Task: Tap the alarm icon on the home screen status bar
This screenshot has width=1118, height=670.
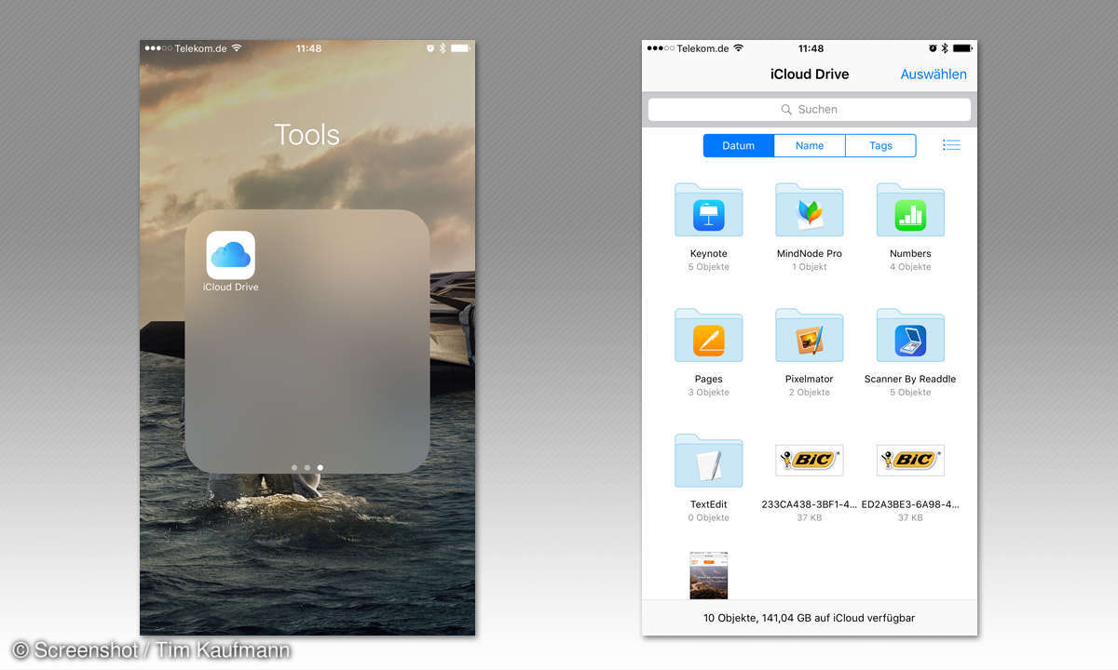Action: tap(430, 48)
